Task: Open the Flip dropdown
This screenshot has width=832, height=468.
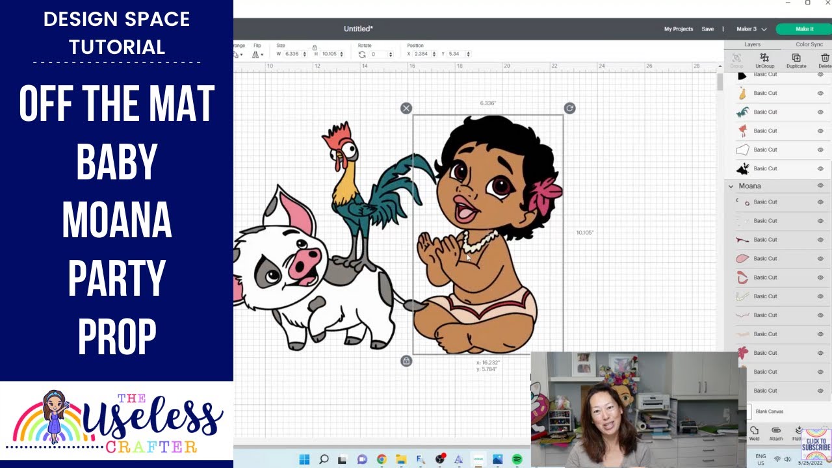Action: click(x=258, y=55)
